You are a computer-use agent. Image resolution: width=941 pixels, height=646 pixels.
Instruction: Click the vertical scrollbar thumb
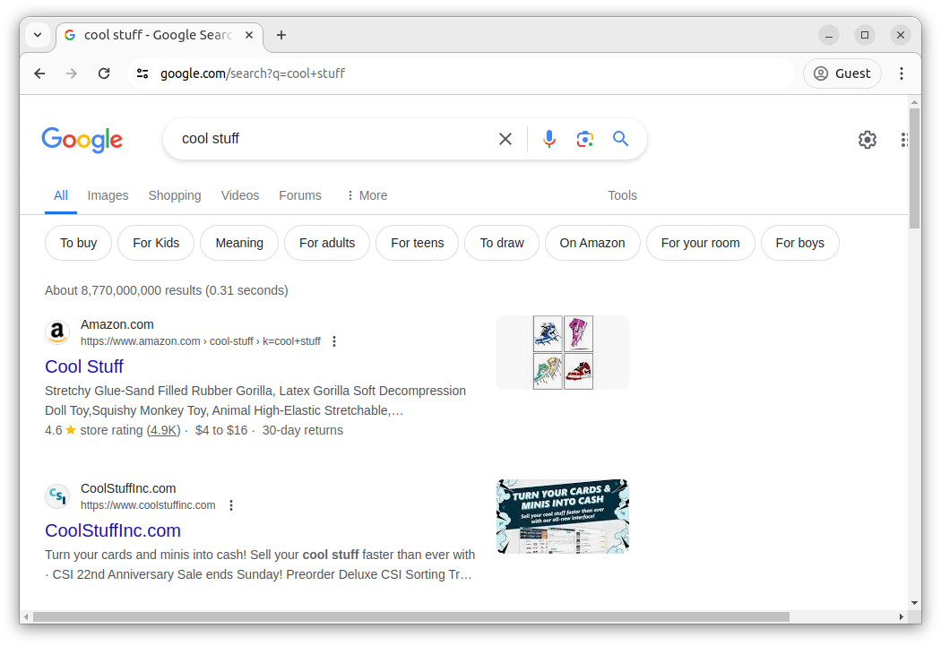[914, 168]
